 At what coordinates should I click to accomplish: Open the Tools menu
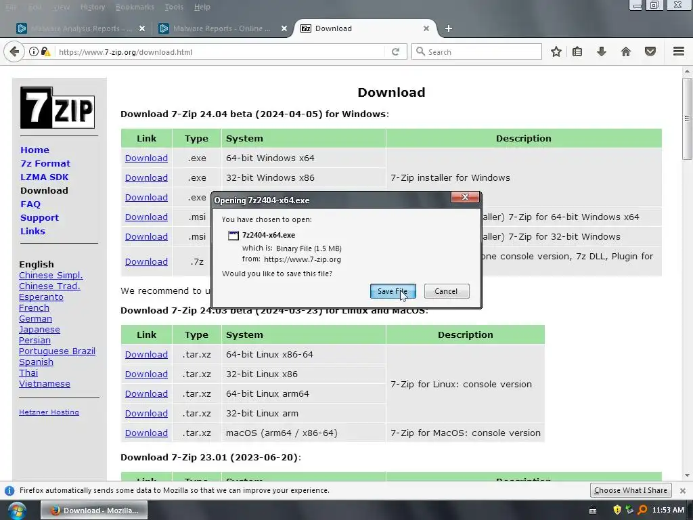coord(174,7)
